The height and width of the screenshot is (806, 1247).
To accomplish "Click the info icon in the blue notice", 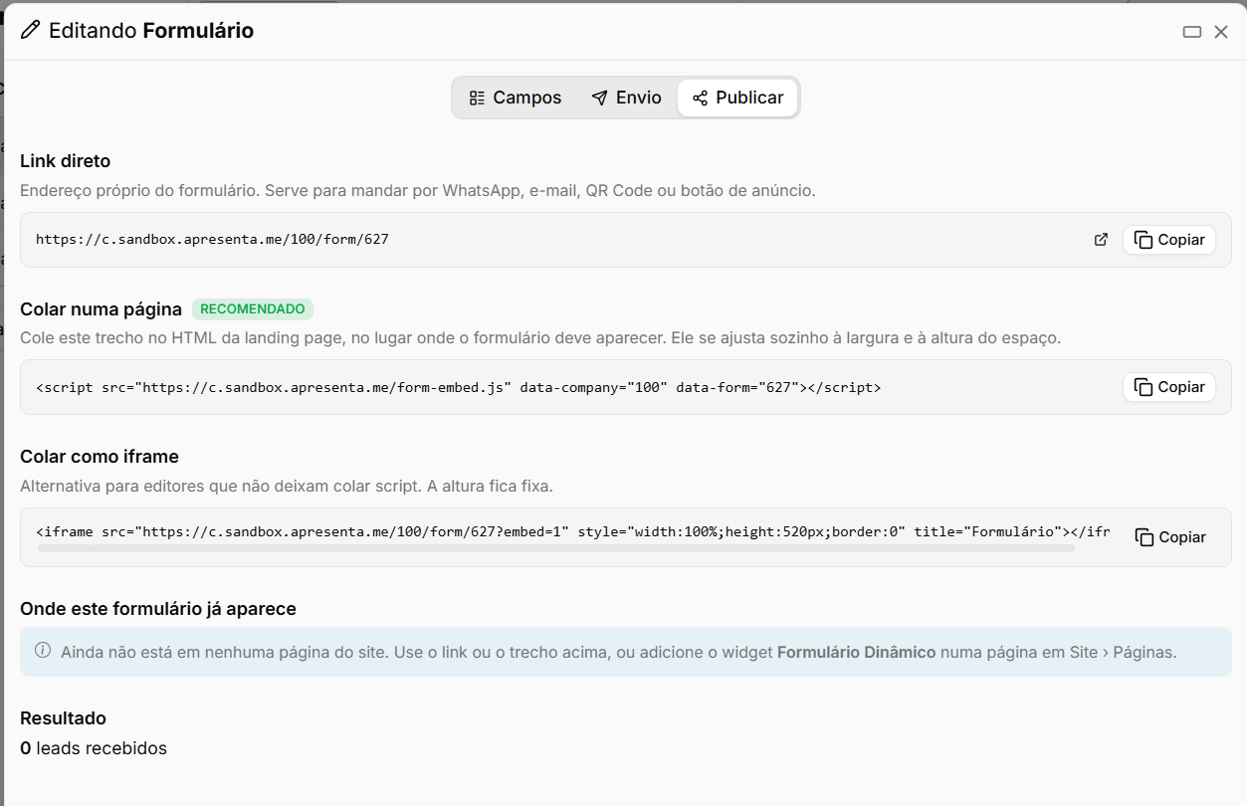I will pos(43,651).
